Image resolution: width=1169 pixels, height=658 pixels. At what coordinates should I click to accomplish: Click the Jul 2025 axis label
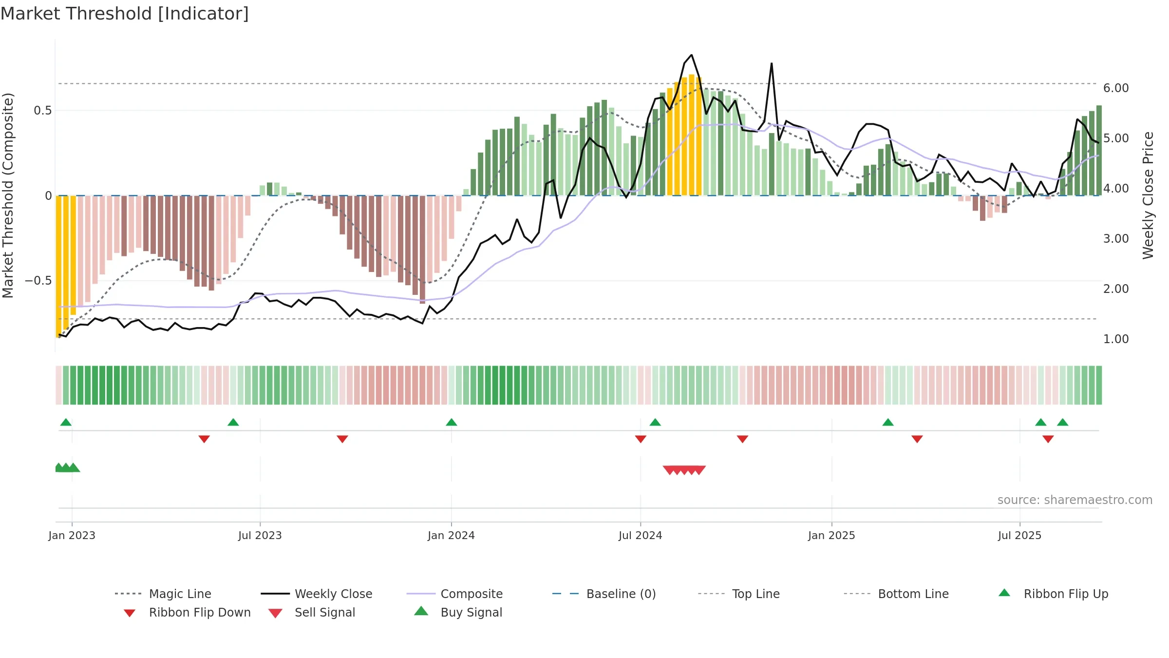click(1020, 535)
